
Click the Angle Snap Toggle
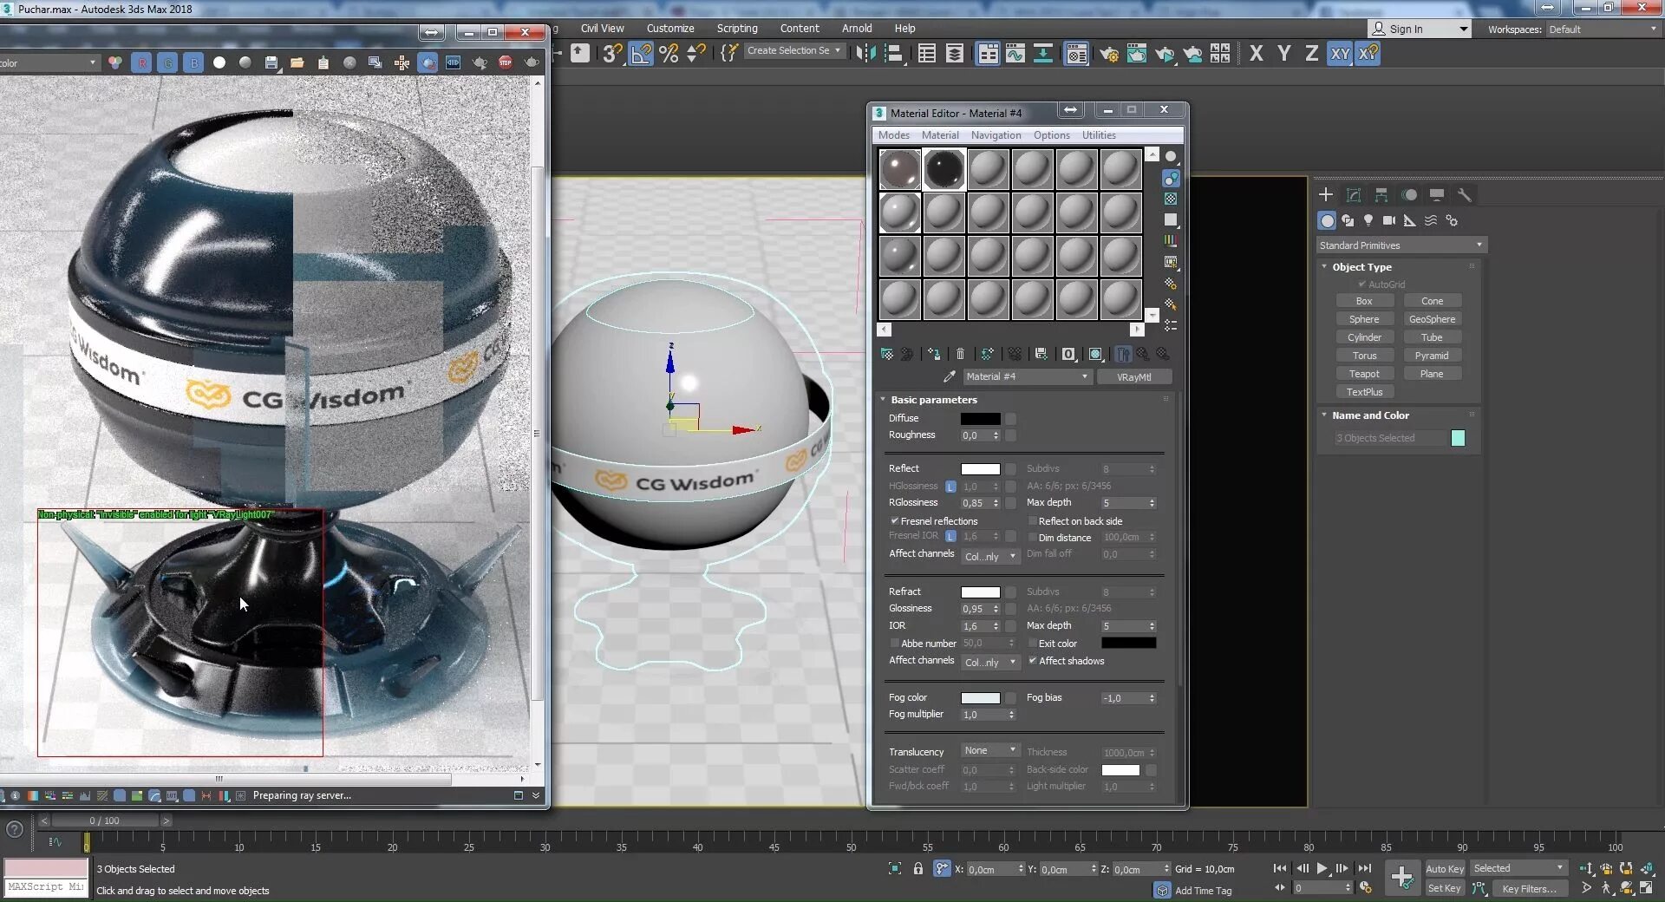641,53
